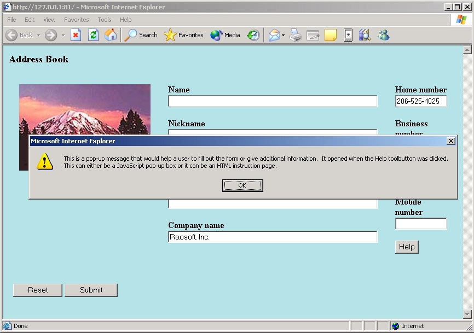The height and width of the screenshot is (333, 474).
Task: Open the Media toolbar button
Action: pyautogui.click(x=225, y=35)
